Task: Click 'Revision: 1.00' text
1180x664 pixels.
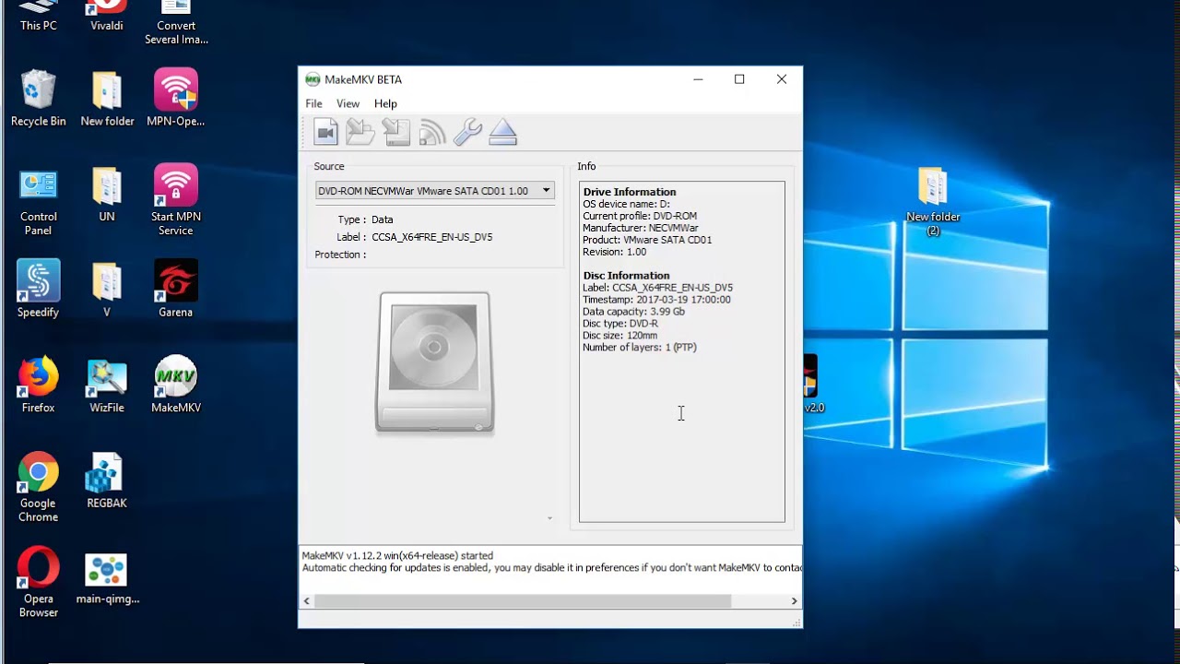Action: tap(614, 252)
